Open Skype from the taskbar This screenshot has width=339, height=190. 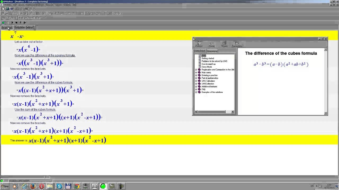(x=59, y=187)
